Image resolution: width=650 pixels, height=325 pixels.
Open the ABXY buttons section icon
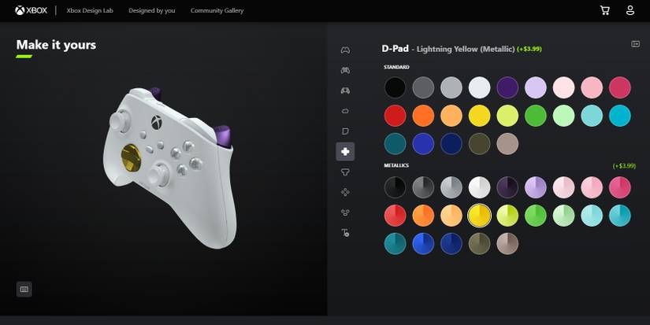[x=345, y=192]
